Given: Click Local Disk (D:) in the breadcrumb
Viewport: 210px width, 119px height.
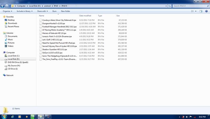Looking at the screenshot, I should tap(35, 6).
